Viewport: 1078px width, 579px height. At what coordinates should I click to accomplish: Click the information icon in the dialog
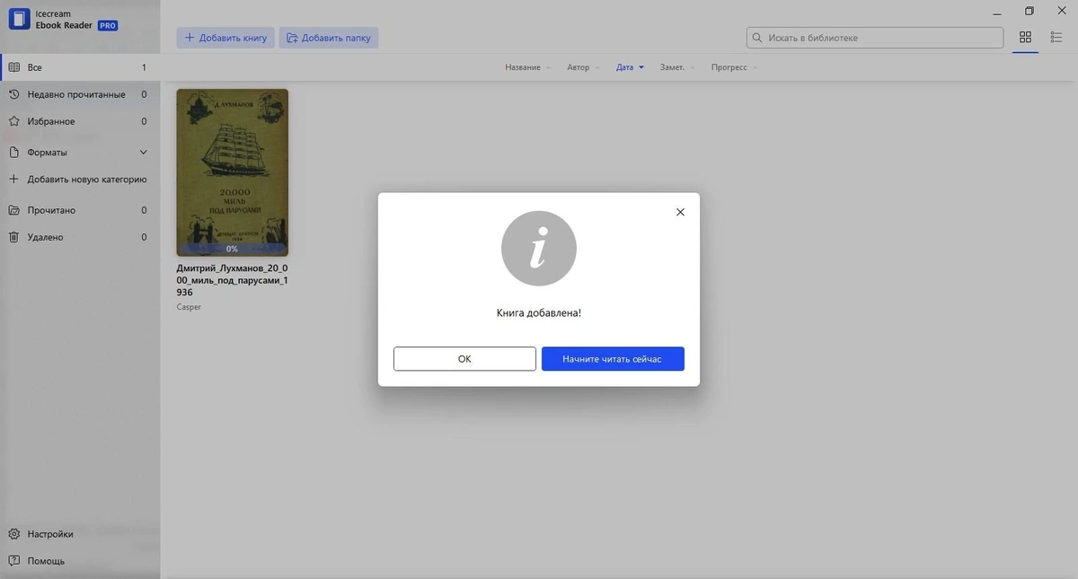(538, 249)
